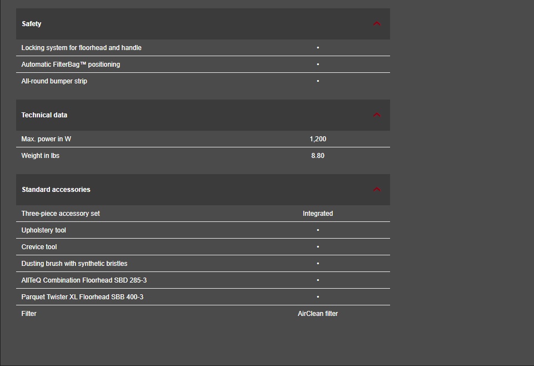Collapse the Standard accessories chevron arrow
Image resolution: width=534 pixels, height=366 pixels.
tap(377, 190)
